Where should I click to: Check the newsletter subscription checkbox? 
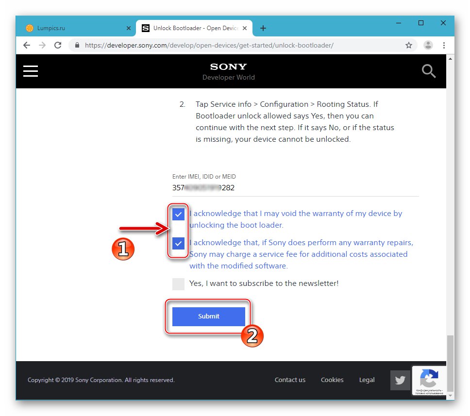pos(178,284)
